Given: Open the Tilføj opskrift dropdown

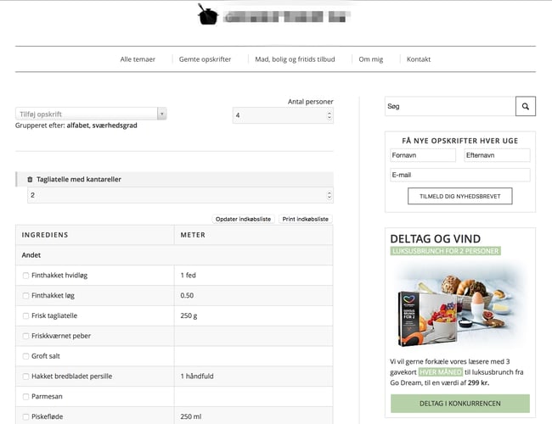Looking at the screenshot, I should point(91,114).
